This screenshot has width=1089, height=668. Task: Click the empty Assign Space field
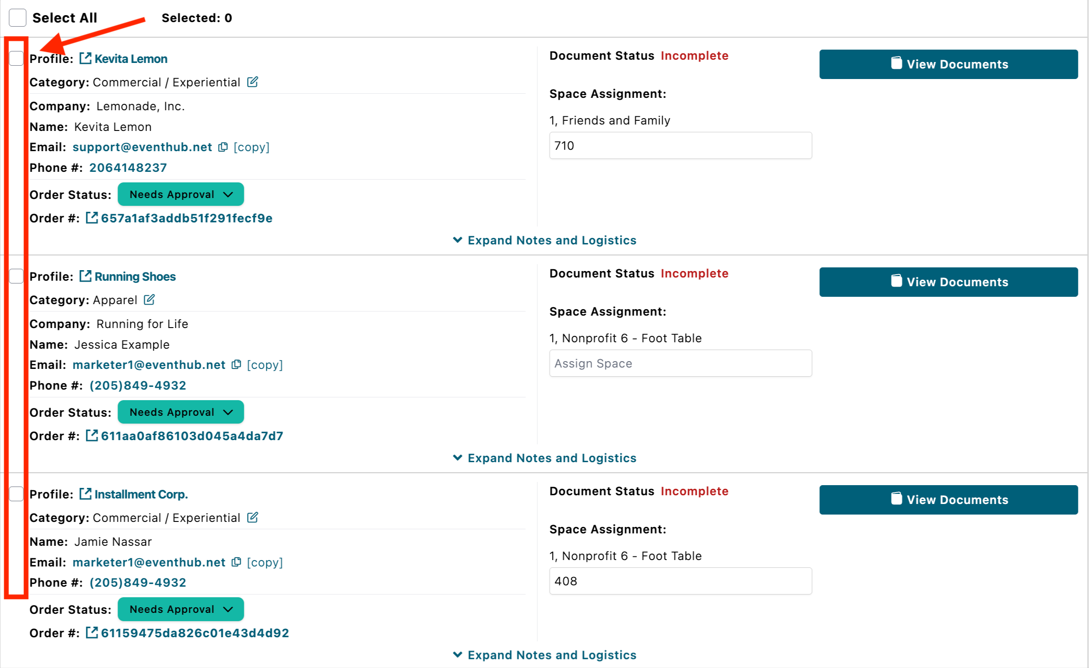click(x=680, y=363)
